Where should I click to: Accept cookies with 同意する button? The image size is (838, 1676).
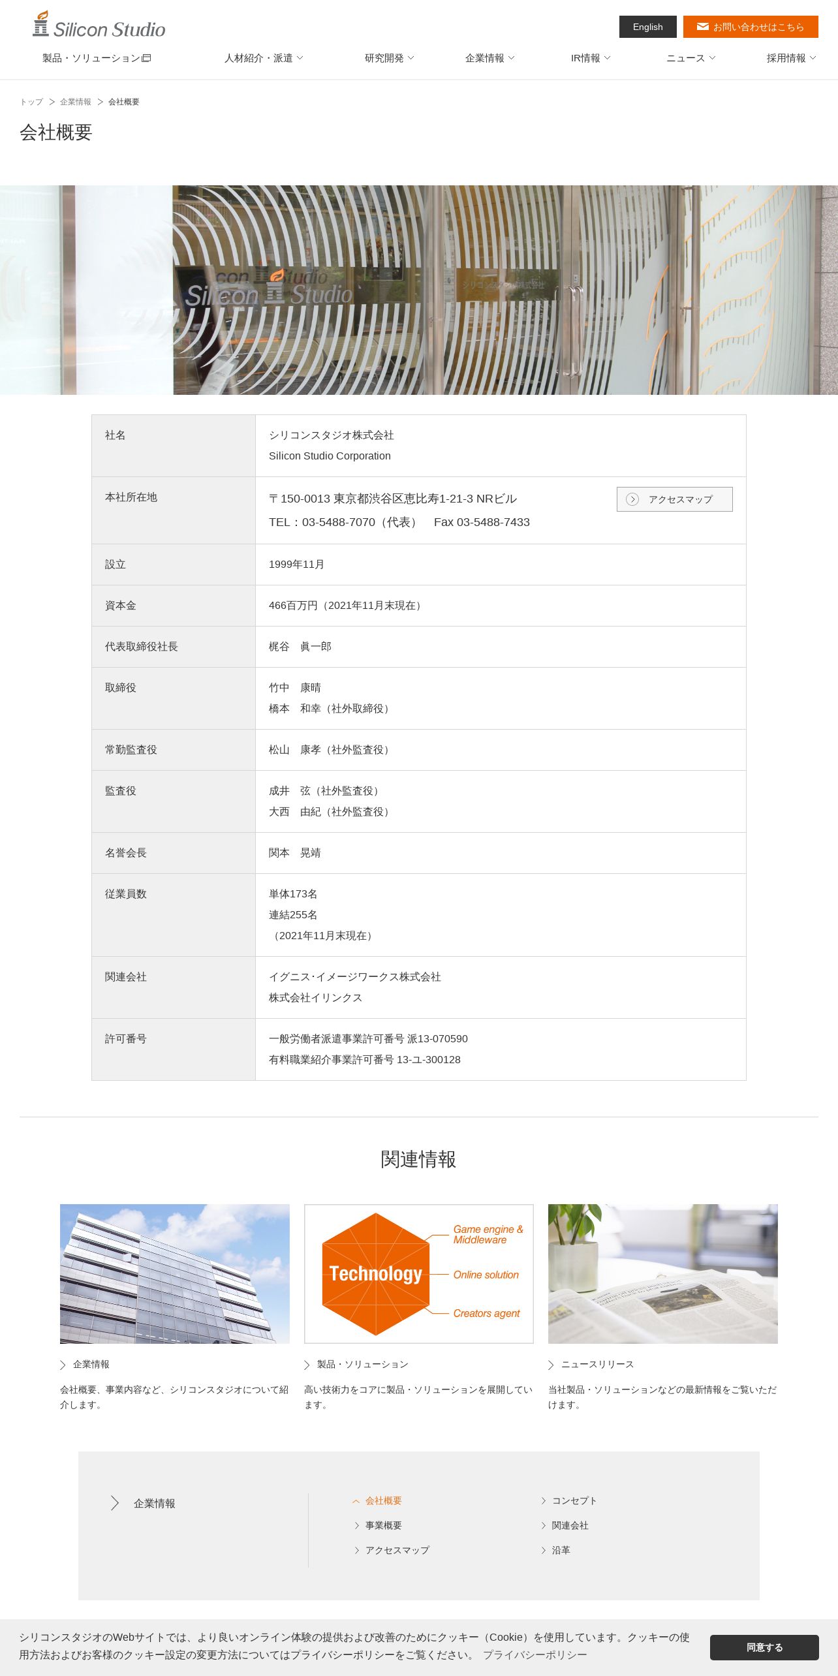764,1647
